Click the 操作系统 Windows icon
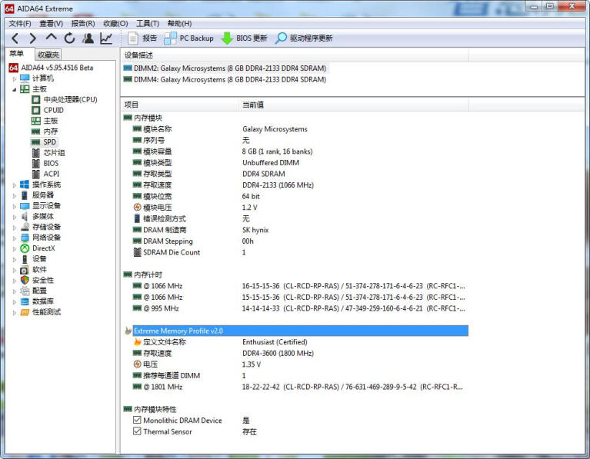The image size is (590, 459). [x=25, y=185]
